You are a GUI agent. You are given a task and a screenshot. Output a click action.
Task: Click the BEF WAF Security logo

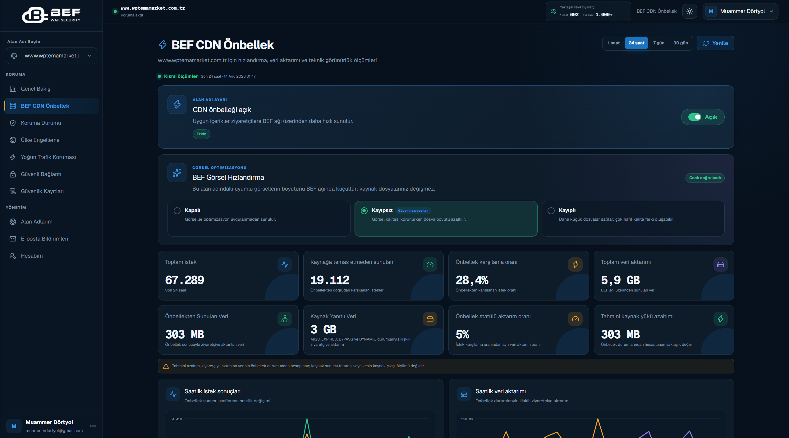coord(51,15)
